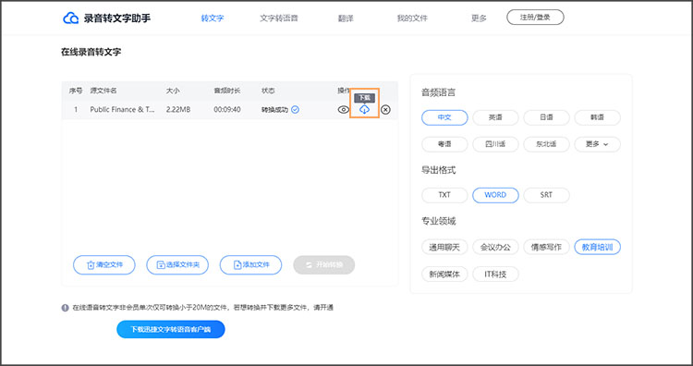
Task: Go to 我的文件 tab
Action: (x=412, y=18)
